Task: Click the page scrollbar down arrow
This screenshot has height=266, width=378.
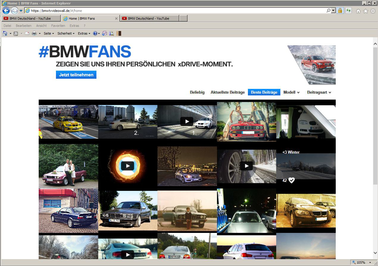Action: point(375,253)
